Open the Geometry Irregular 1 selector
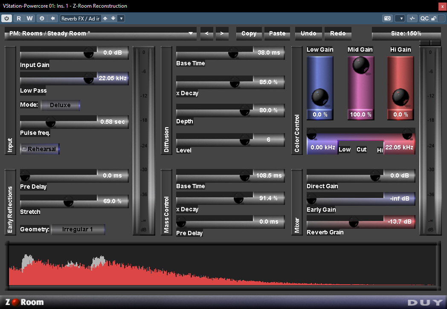The width and height of the screenshot is (447, 309). (x=78, y=229)
